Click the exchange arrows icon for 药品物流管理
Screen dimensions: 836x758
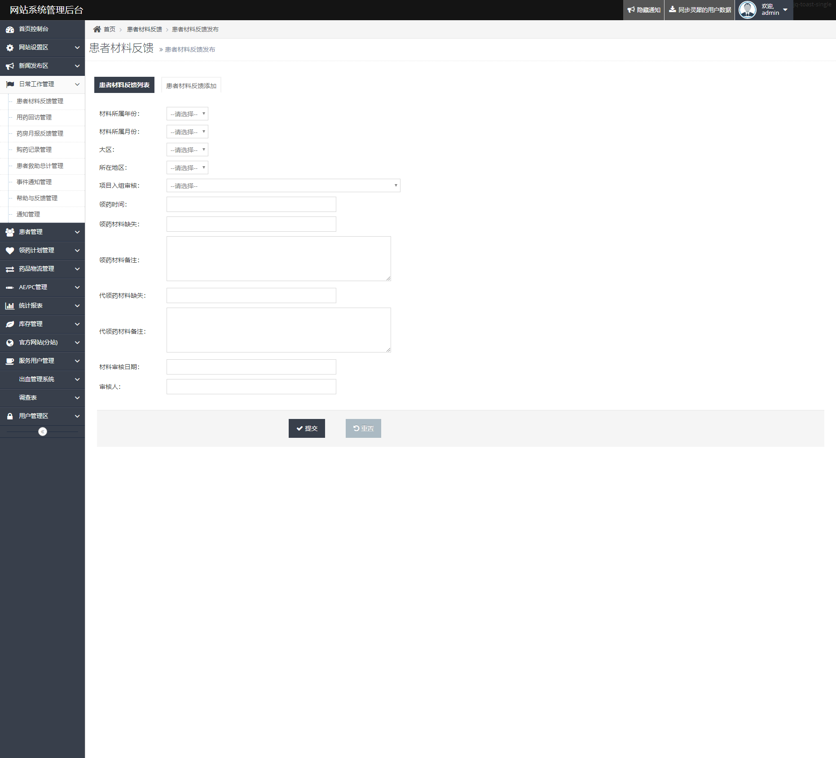[10, 269]
